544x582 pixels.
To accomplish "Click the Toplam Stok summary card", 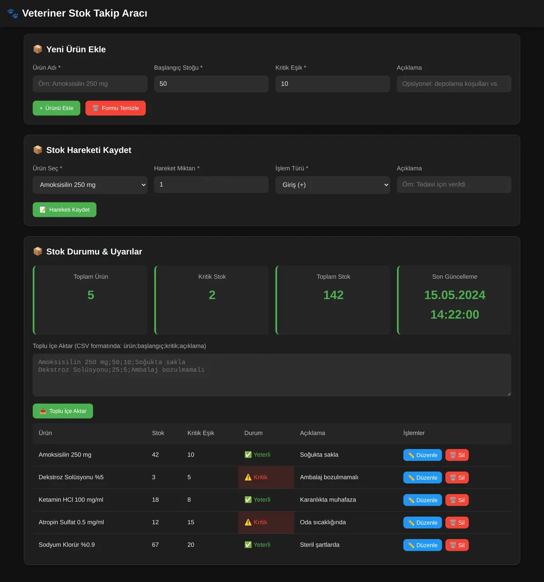I will 333,300.
